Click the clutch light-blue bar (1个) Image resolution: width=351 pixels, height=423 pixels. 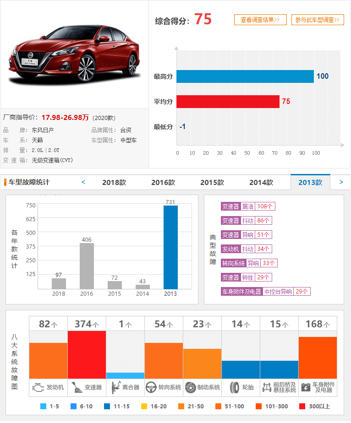125,375
